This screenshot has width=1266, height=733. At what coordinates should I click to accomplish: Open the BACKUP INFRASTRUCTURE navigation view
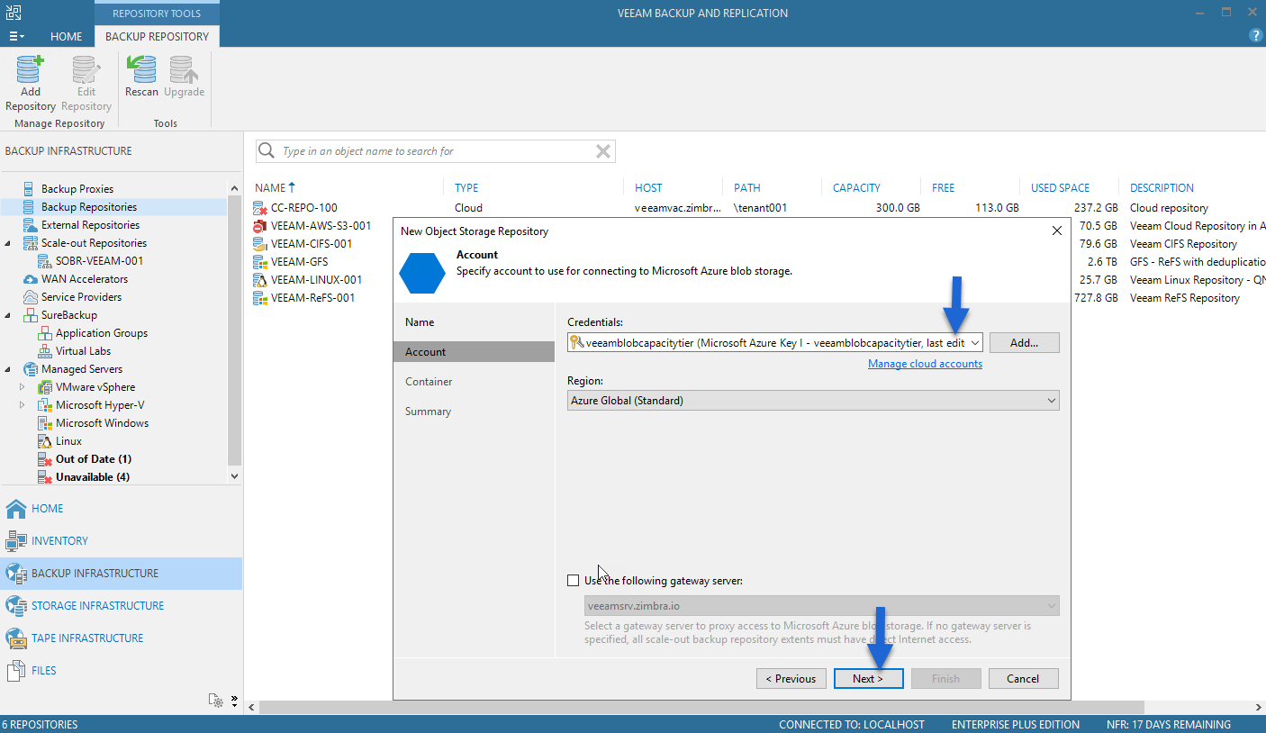pyautogui.click(x=121, y=574)
